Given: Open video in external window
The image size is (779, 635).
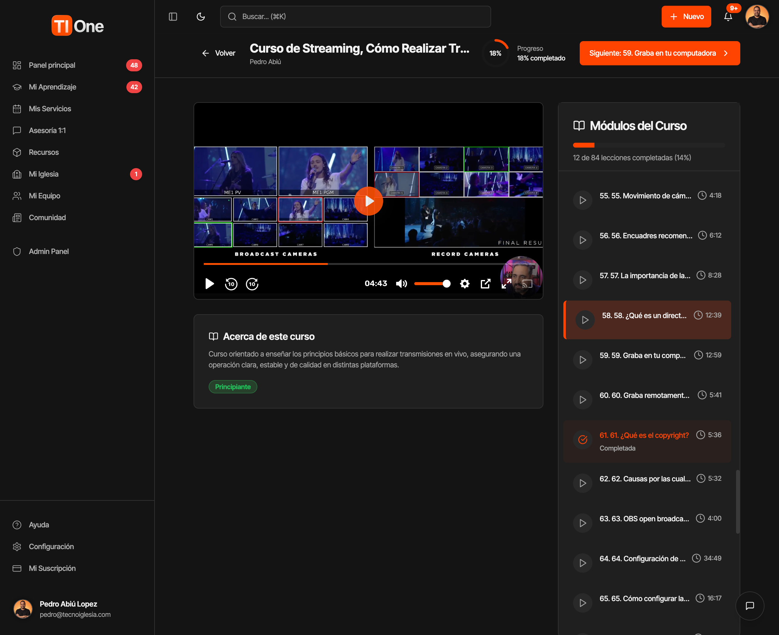Looking at the screenshot, I should (x=485, y=284).
